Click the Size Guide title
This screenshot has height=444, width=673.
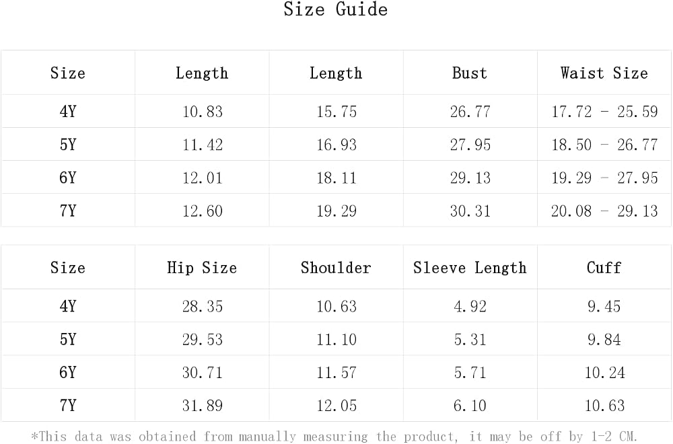(x=336, y=9)
